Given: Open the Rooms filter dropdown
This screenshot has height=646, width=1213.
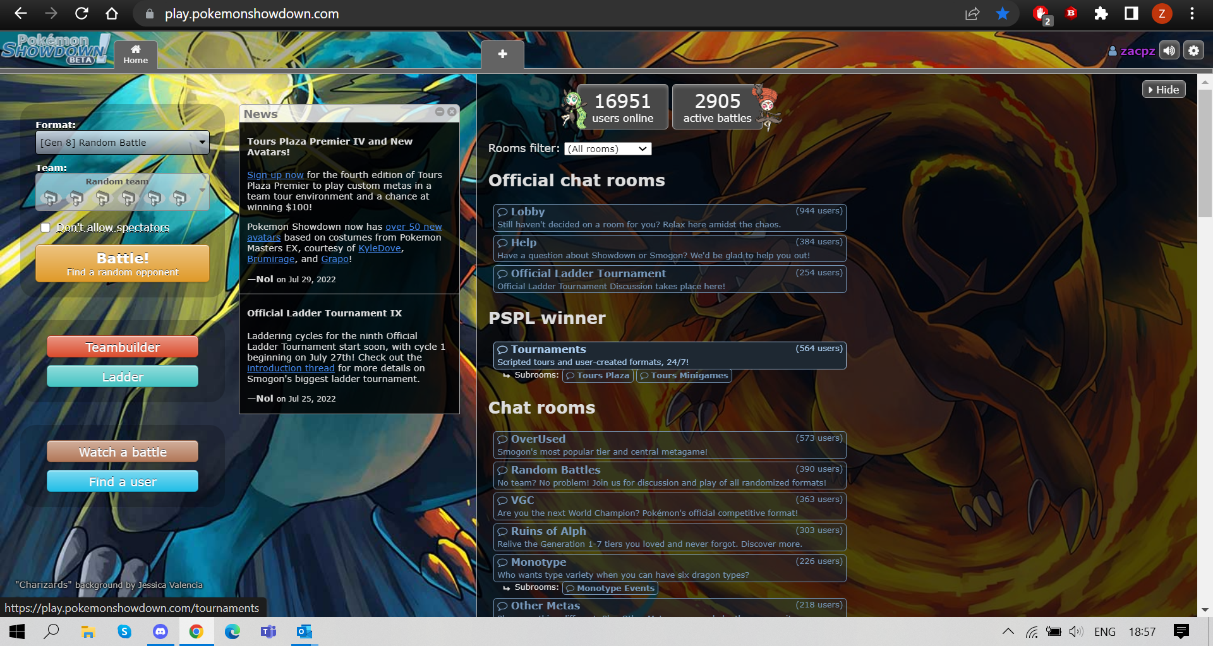Looking at the screenshot, I should 608,149.
